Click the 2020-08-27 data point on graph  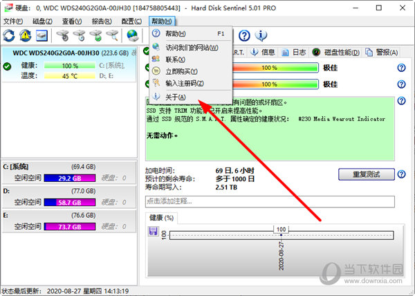coord(281,235)
